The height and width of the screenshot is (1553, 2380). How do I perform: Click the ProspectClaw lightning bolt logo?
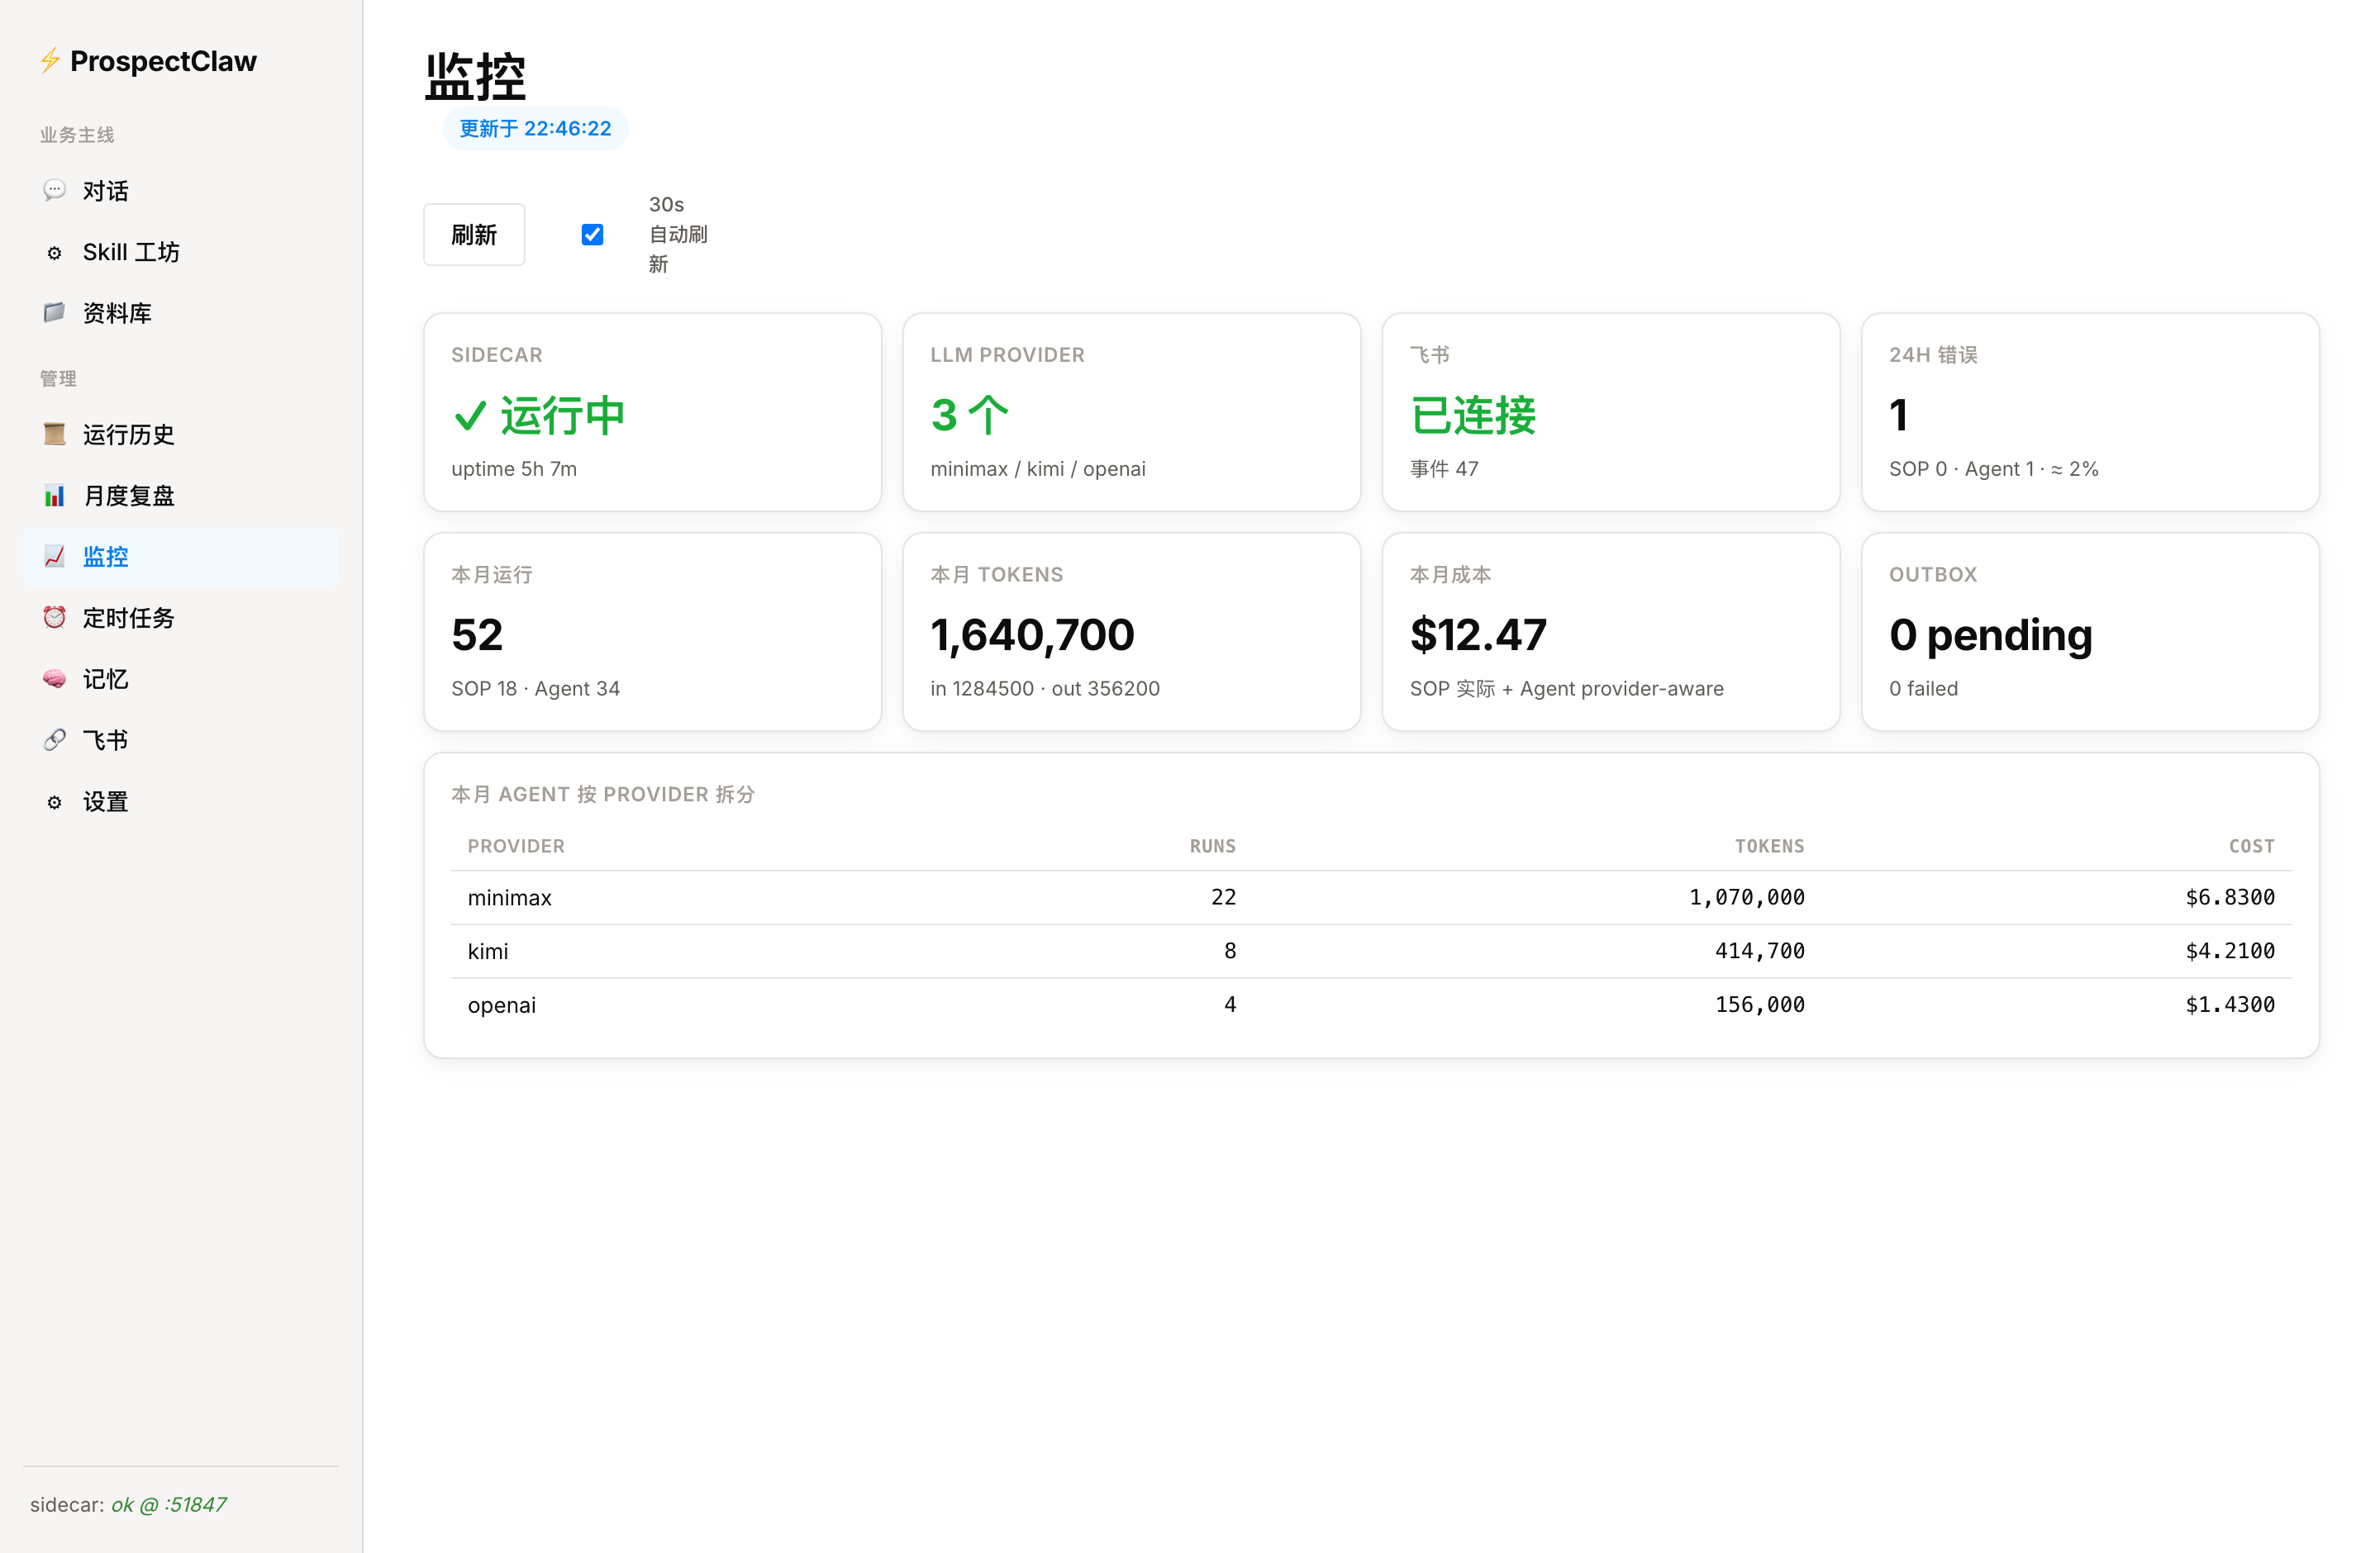click(x=50, y=61)
